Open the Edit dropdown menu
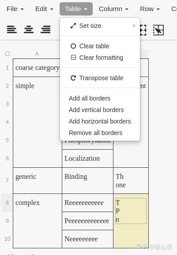The image size is (177, 255). pos(44,9)
